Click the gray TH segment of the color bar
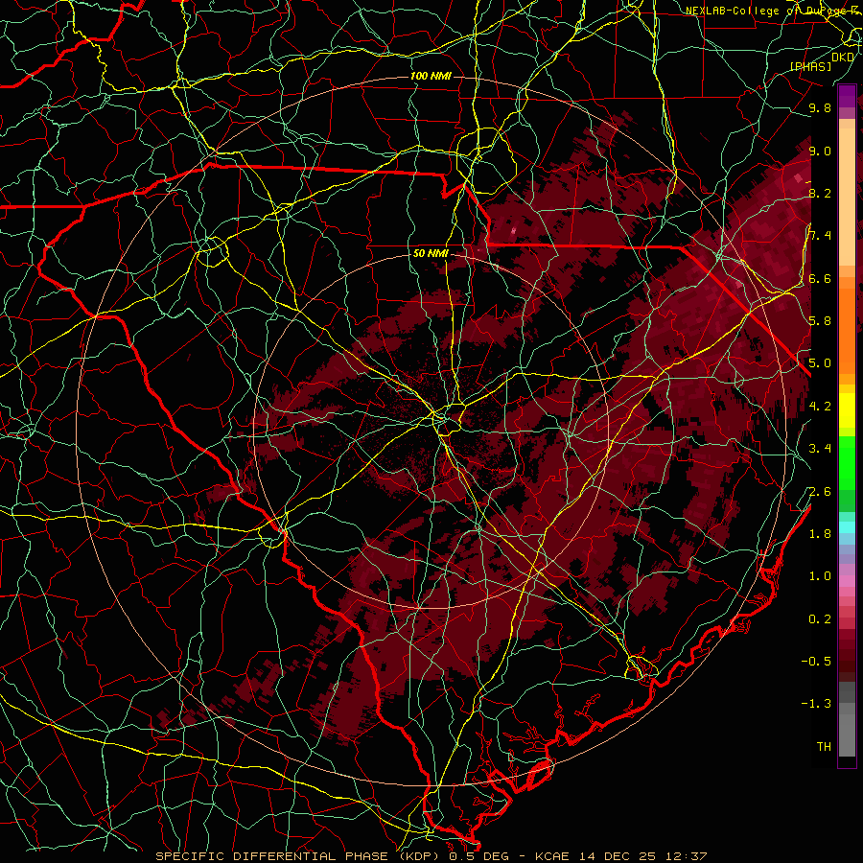The image size is (863, 863). (x=847, y=737)
